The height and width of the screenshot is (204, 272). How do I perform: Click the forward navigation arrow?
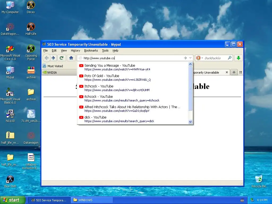(x=54, y=58)
